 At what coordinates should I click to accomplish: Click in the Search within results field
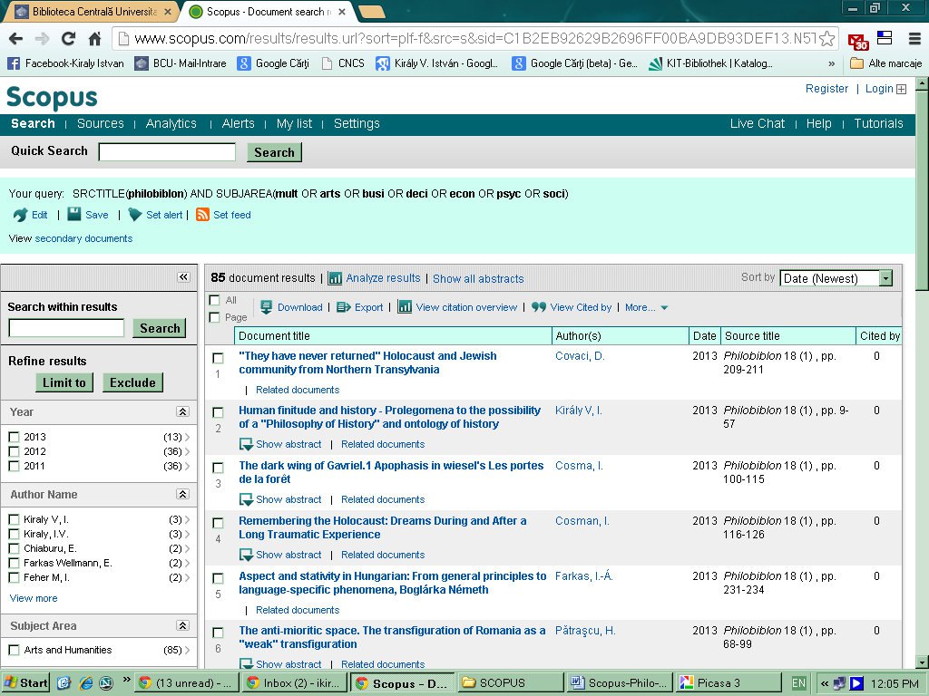[x=66, y=328]
